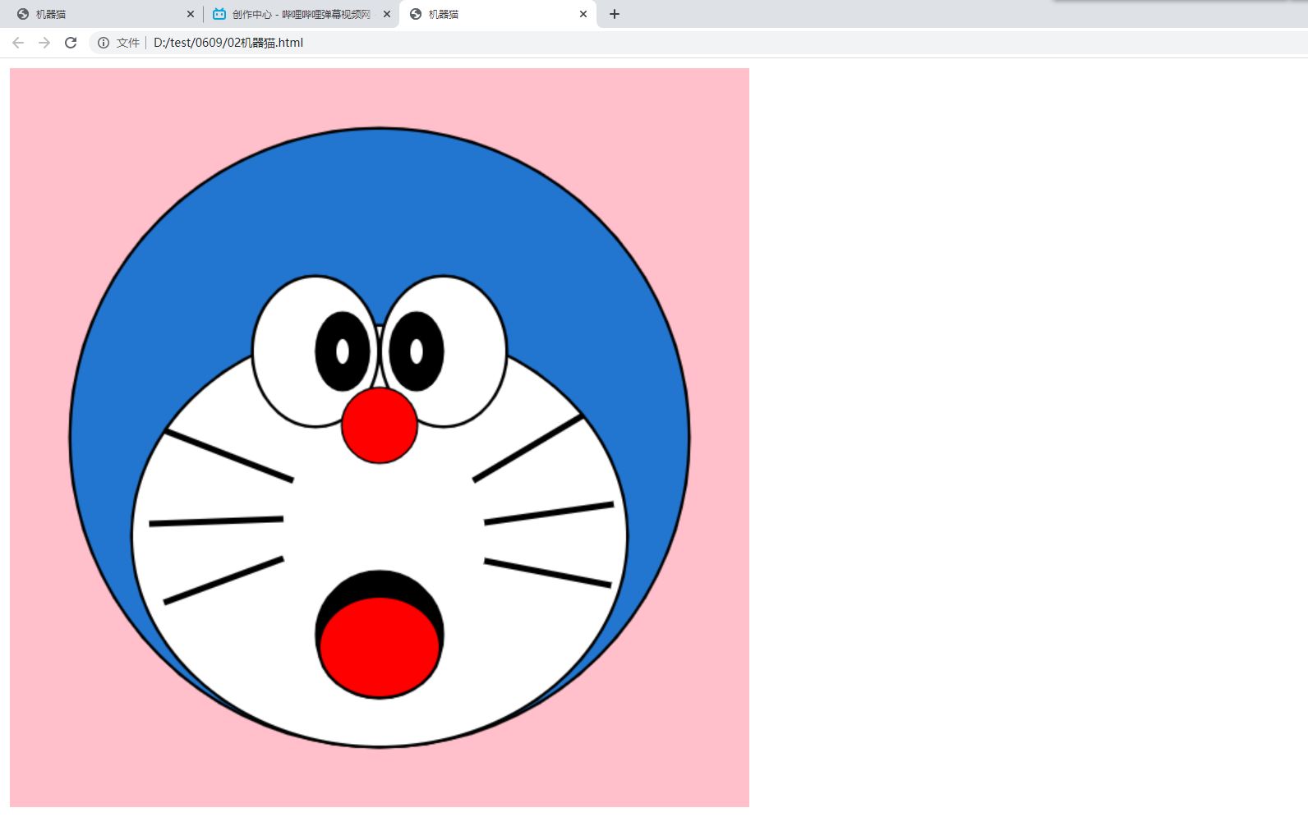The height and width of the screenshot is (817, 1308).
Task: Close the 创作中心 bilibili tab
Action: [387, 14]
